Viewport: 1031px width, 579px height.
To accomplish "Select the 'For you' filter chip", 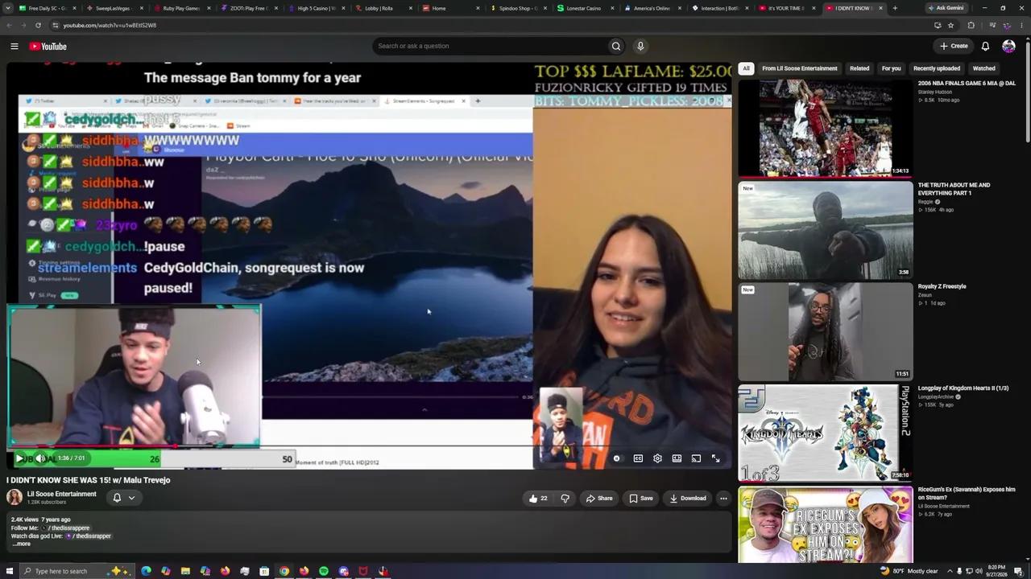I will pyautogui.click(x=891, y=68).
